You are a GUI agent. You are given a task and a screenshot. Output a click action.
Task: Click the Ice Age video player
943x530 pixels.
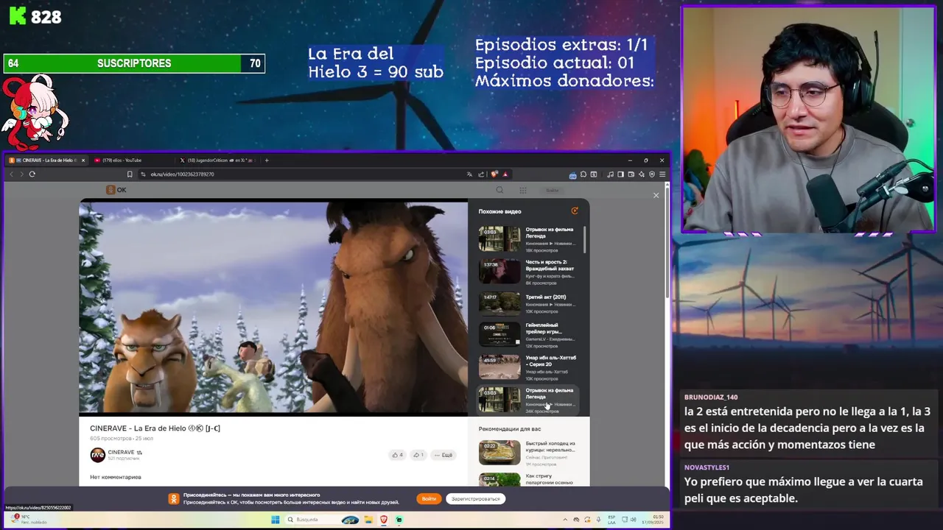pyautogui.click(x=273, y=308)
